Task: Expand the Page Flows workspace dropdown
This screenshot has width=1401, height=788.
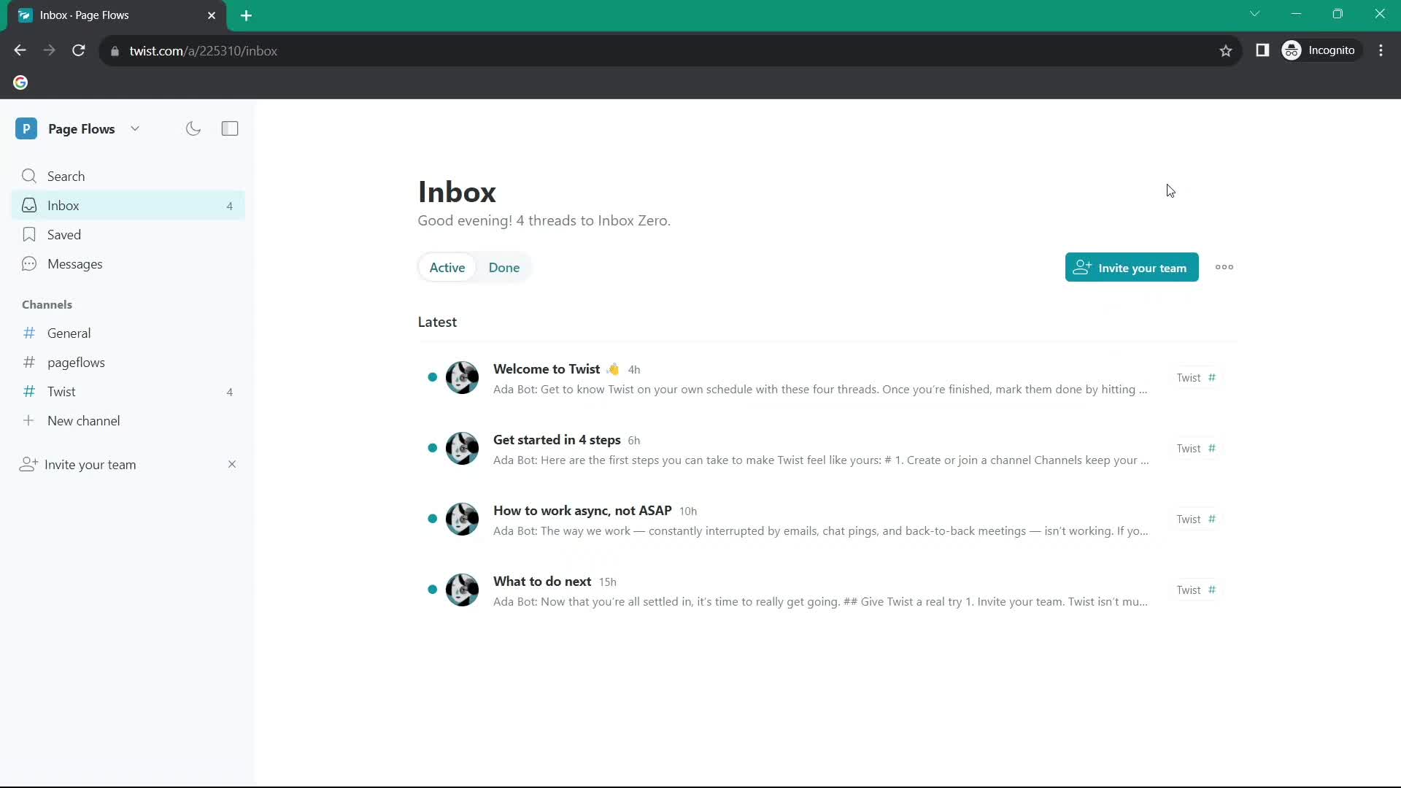Action: [x=136, y=129]
